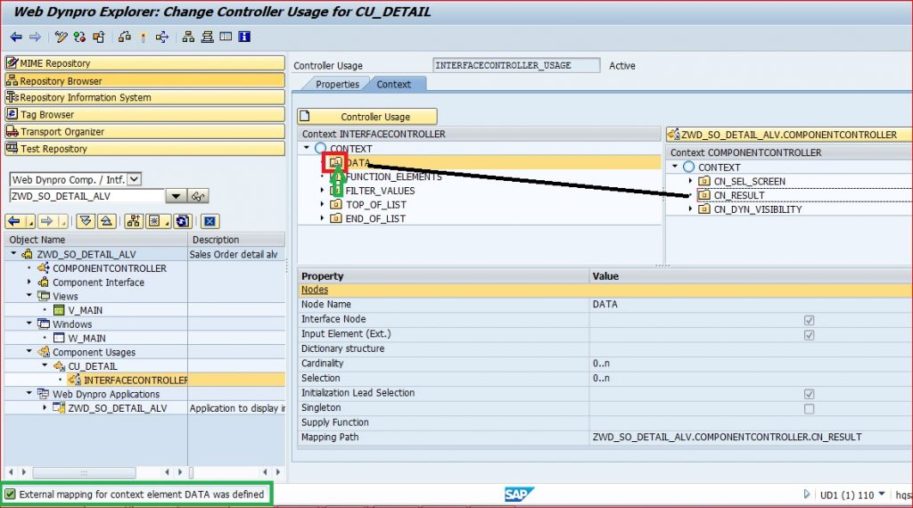Click object tree horizontal scrollbar
The width and height of the screenshot is (913, 508).
coord(84,472)
